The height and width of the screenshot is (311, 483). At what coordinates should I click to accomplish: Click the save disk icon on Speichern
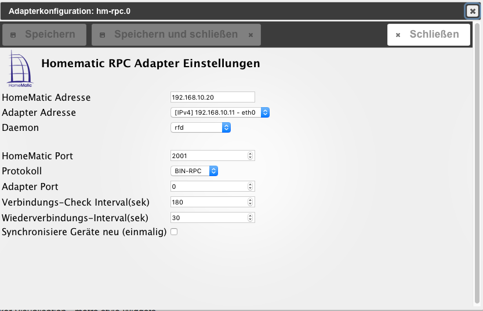tap(13, 35)
